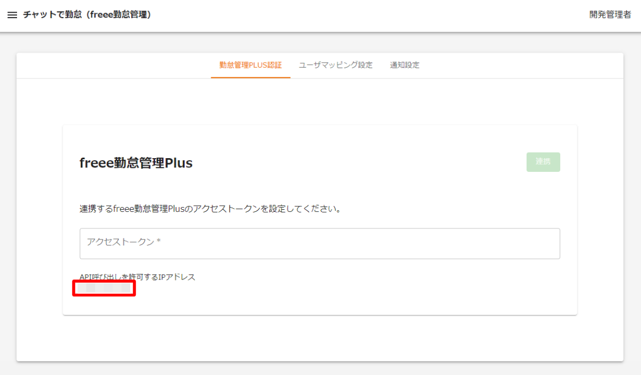641x375 pixels.
Task: Focus the アクセストークン input field
Action: coord(319,244)
